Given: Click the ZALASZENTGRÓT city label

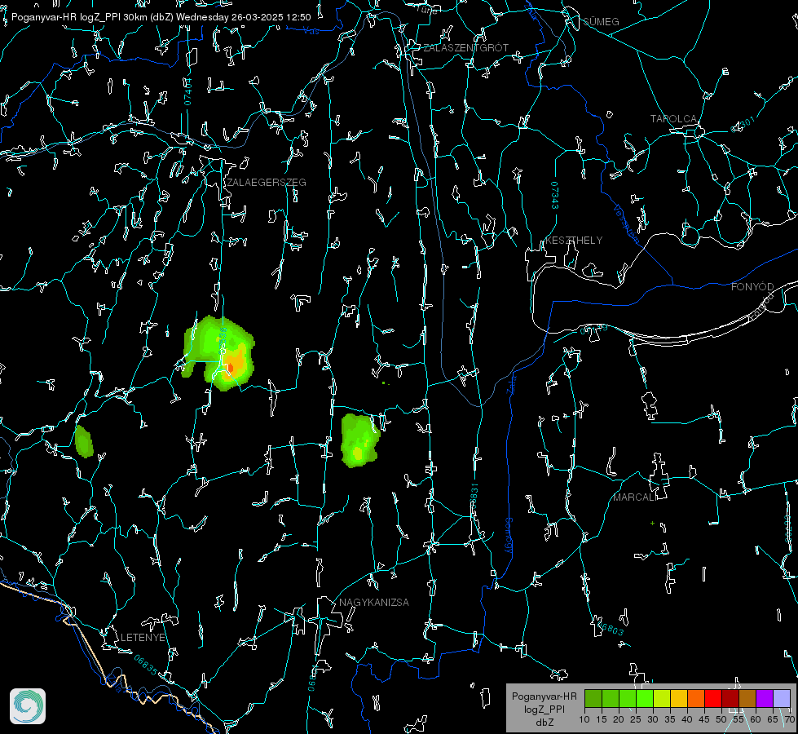Looking at the screenshot, I should [465, 47].
